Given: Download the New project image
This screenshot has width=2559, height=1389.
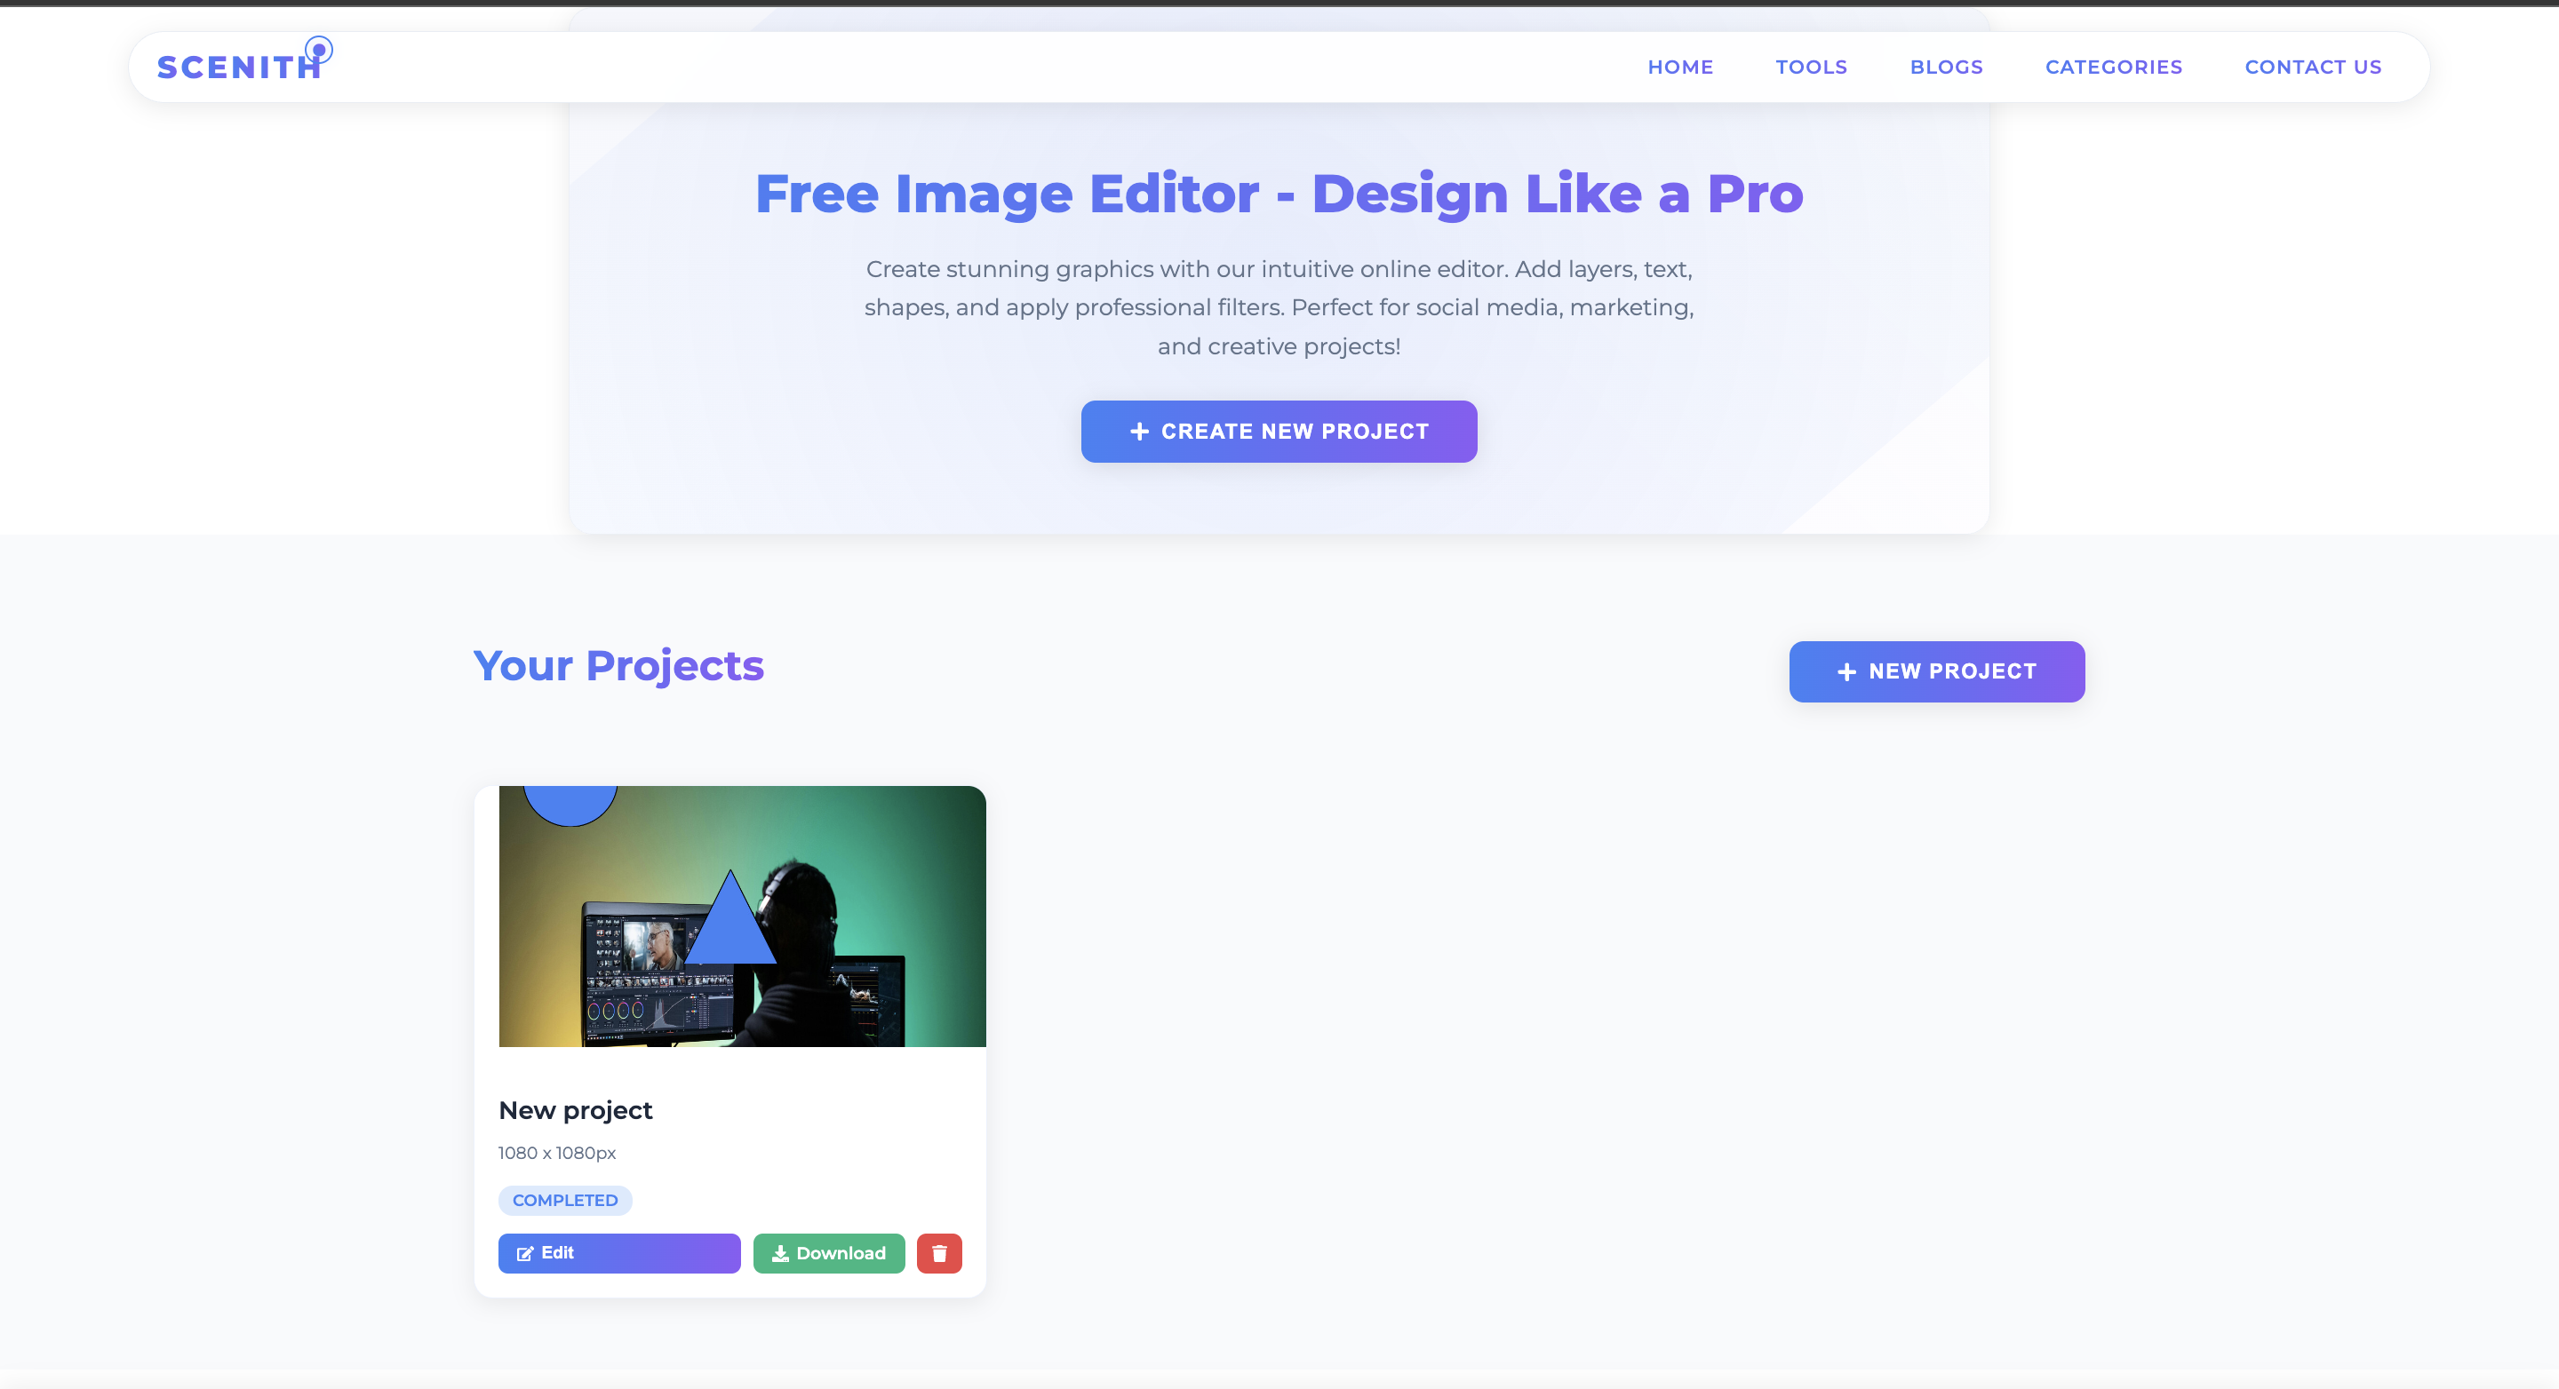Looking at the screenshot, I should tap(828, 1253).
